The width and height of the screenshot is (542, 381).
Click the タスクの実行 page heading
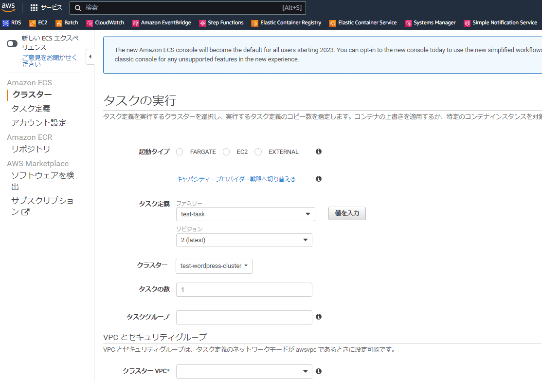pyautogui.click(x=140, y=100)
